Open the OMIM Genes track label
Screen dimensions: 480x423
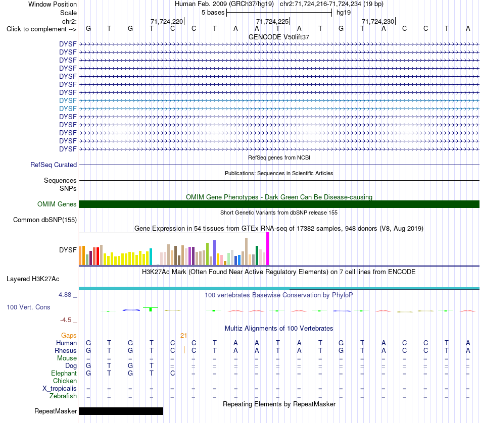(57, 204)
